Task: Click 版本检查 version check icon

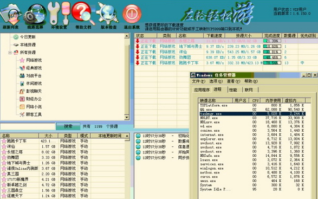Action: (x=108, y=13)
